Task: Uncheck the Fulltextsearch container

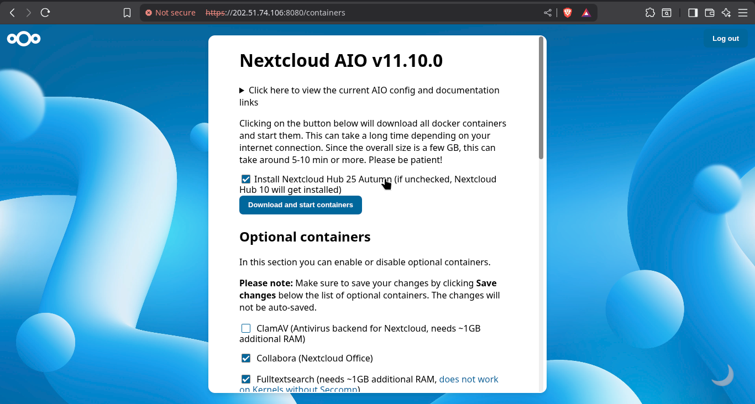Action: [246, 379]
